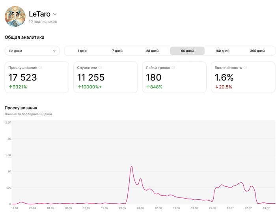Click info icon next to Лайки треков
The height and width of the screenshot is (212, 276).
point(174,68)
